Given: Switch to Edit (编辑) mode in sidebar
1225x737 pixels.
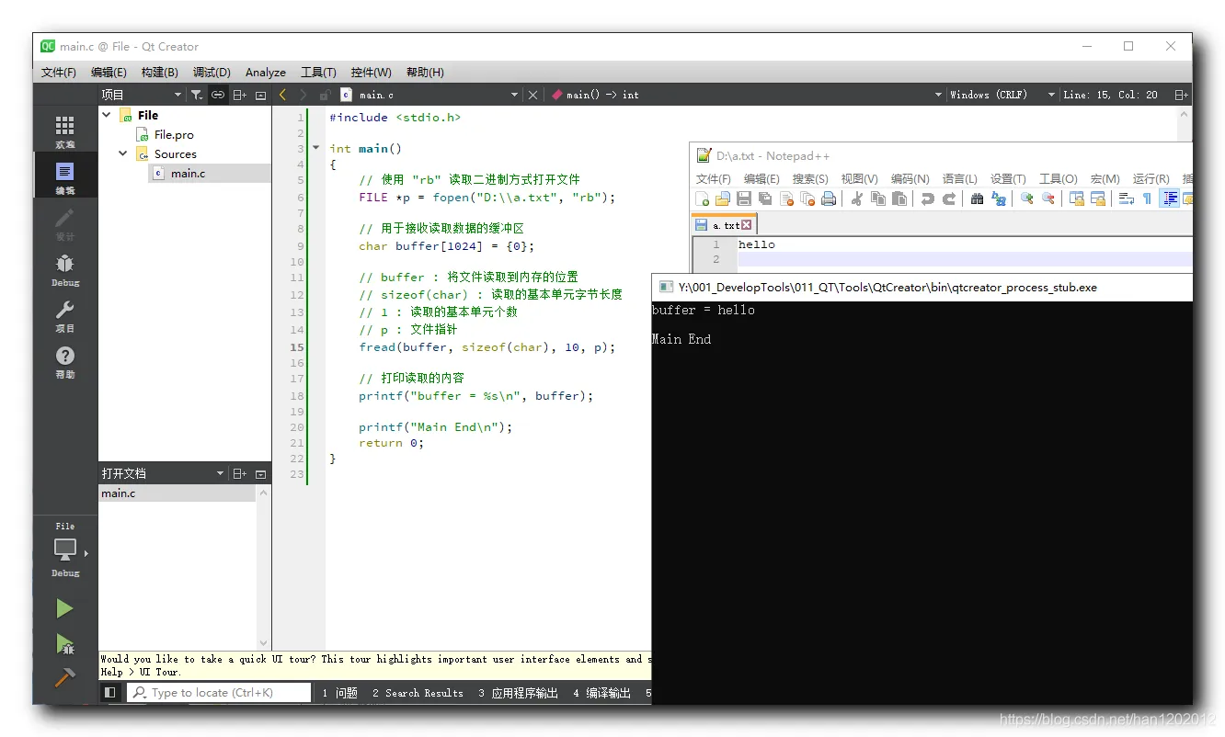Looking at the screenshot, I should (x=64, y=177).
